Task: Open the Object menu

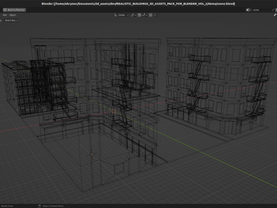Action: coord(13,15)
